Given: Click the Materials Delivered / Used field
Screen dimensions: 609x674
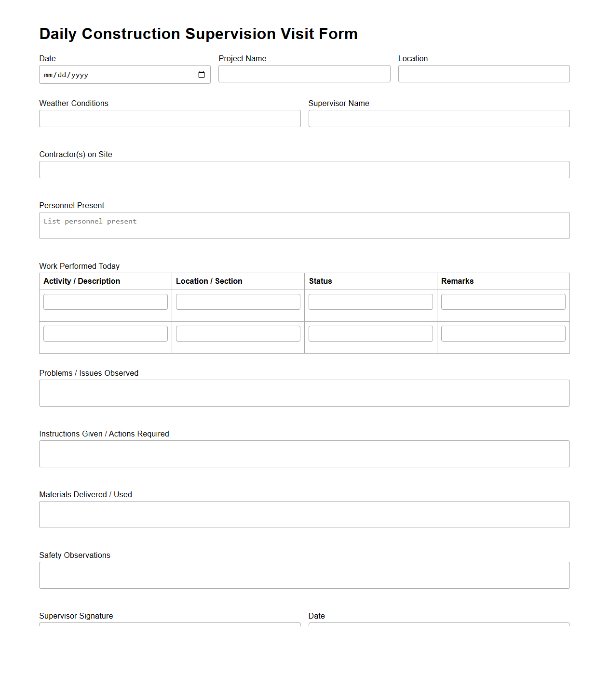Looking at the screenshot, I should tap(304, 514).
